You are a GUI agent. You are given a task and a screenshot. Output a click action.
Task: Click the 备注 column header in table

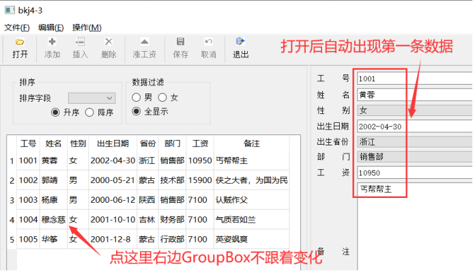tap(252, 143)
